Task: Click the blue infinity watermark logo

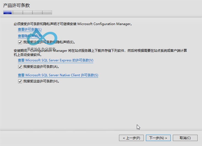Action: coord(43,38)
